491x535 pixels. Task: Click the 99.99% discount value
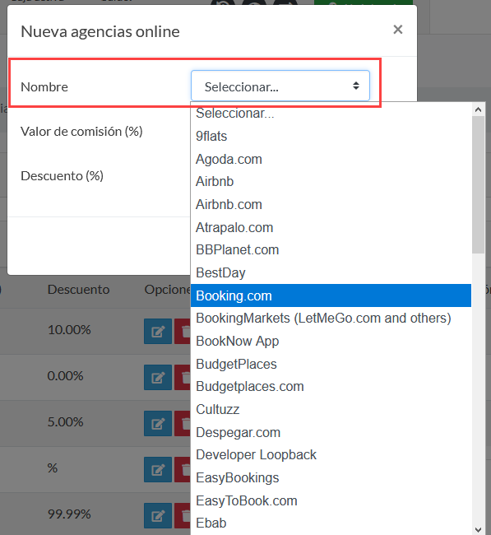69,514
